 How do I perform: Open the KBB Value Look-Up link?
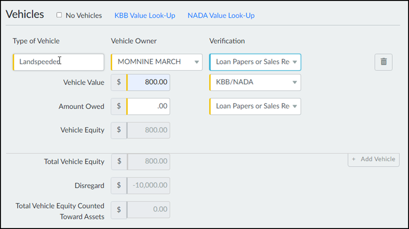(145, 16)
